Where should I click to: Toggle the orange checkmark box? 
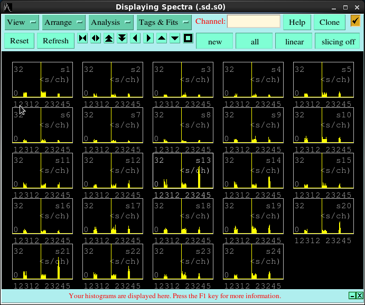coord(355,21)
